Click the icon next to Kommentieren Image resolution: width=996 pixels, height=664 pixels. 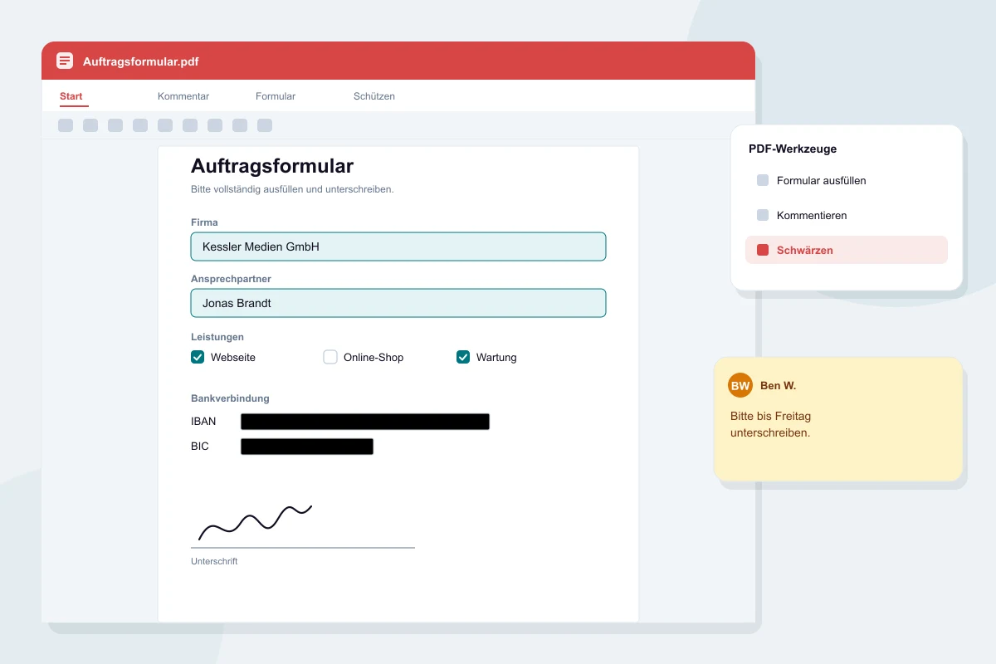[x=763, y=215]
